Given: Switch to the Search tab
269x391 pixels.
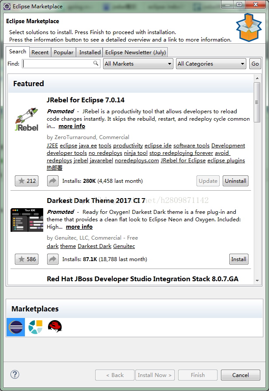Looking at the screenshot, I should tap(17, 52).
